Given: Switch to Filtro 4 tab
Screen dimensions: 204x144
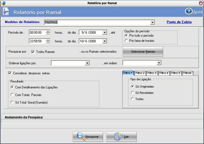Looking at the screenshot, I should 164,73.
